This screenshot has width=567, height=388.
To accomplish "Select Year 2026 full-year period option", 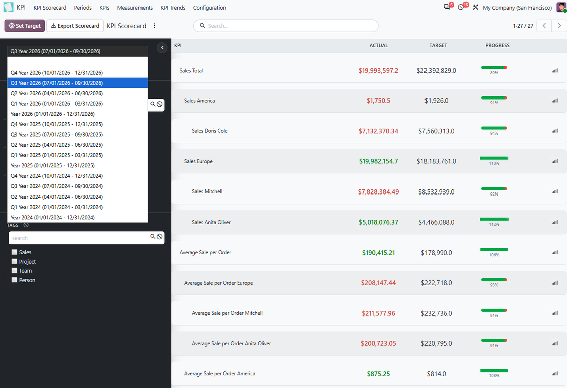I will point(77,114).
